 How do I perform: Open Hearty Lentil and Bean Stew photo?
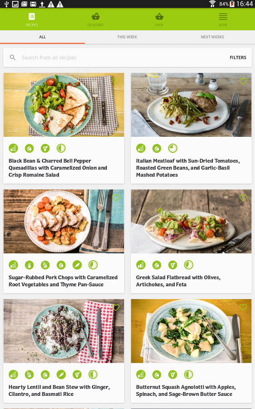point(64,331)
